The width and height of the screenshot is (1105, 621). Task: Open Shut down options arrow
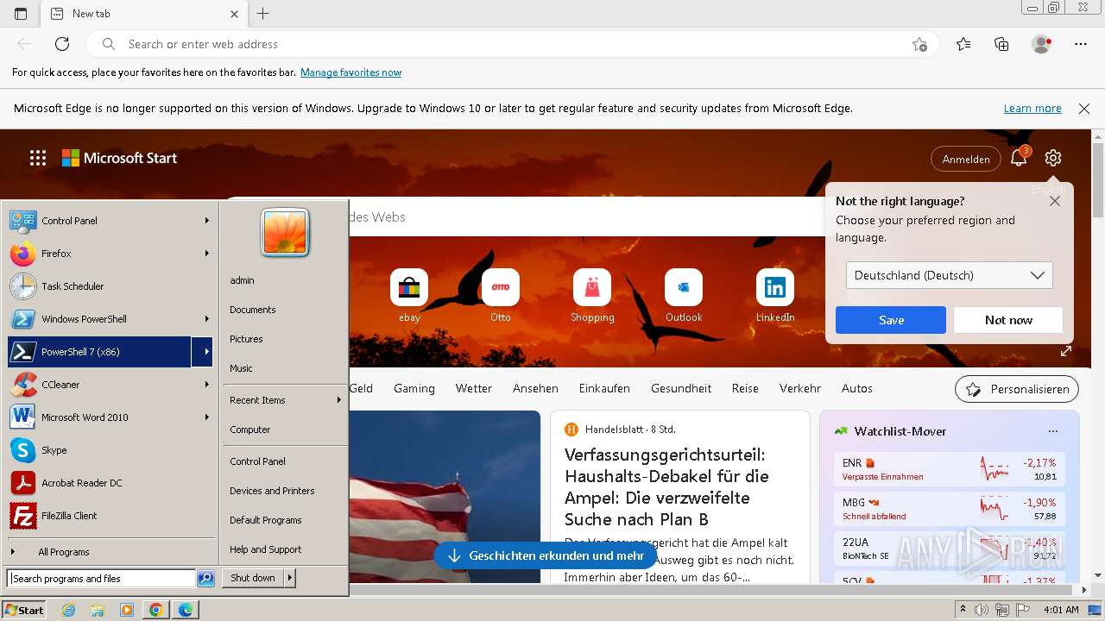click(x=289, y=578)
